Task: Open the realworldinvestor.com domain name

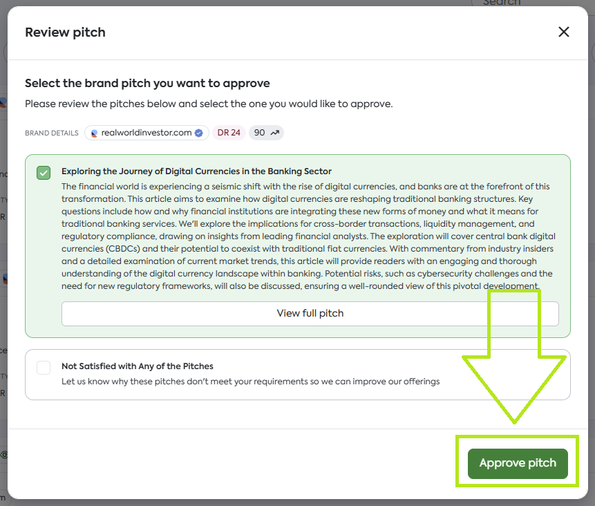Action: click(x=146, y=133)
